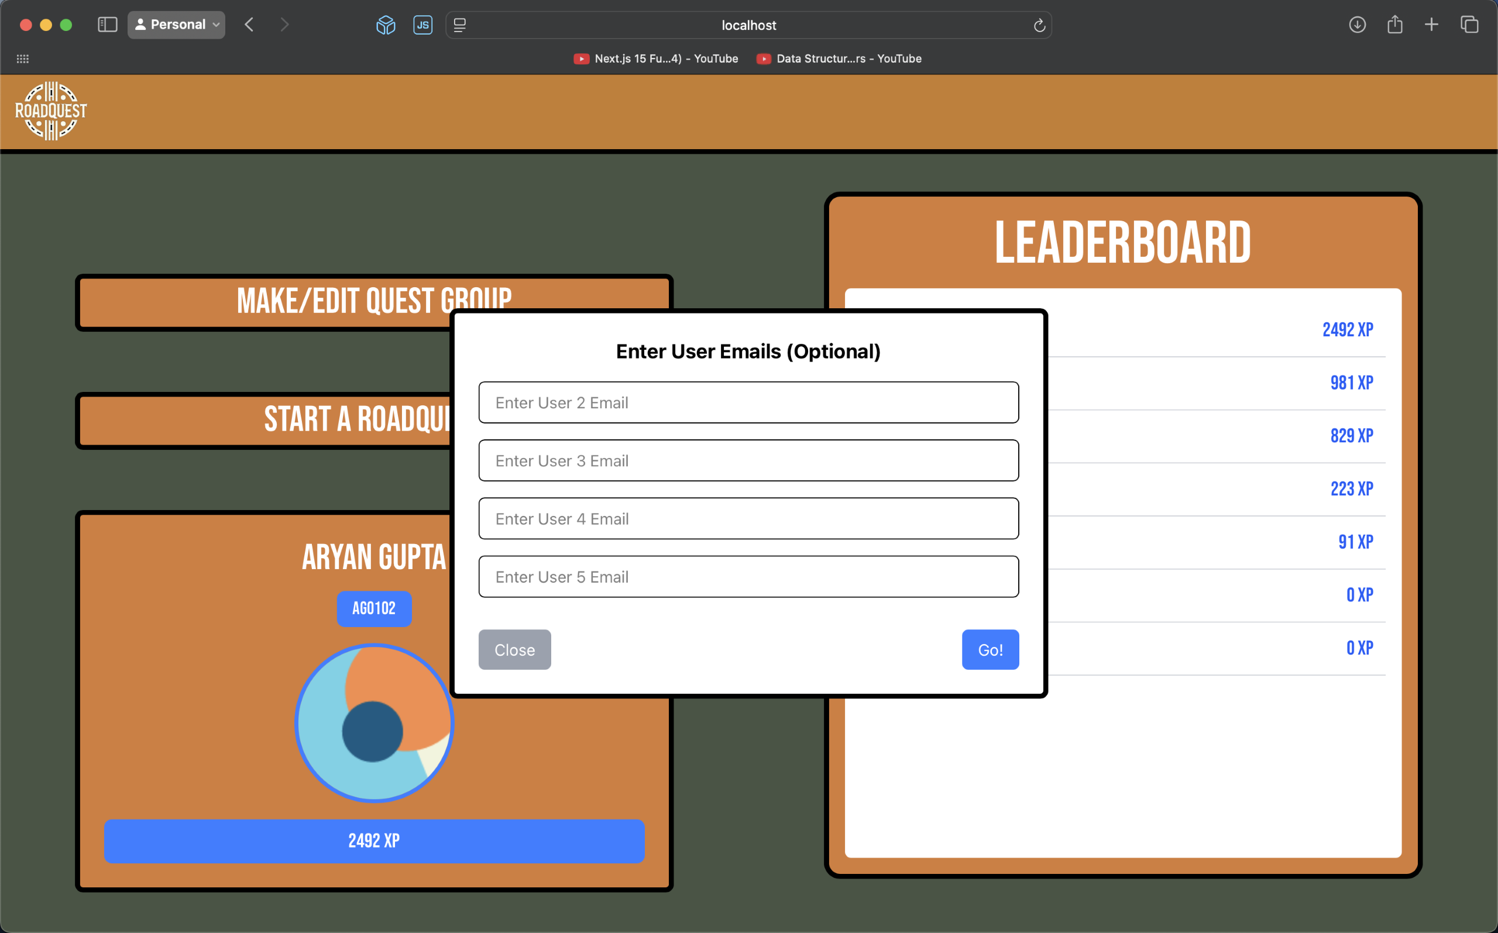Image resolution: width=1498 pixels, height=933 pixels.
Task: Click the RoadQuest logo in header
Action: [x=50, y=111]
